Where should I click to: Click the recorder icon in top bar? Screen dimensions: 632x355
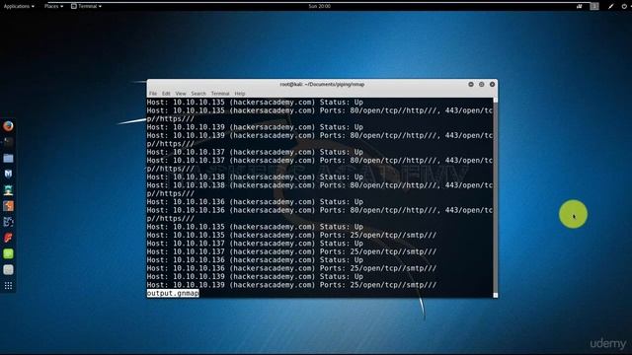(580, 6)
